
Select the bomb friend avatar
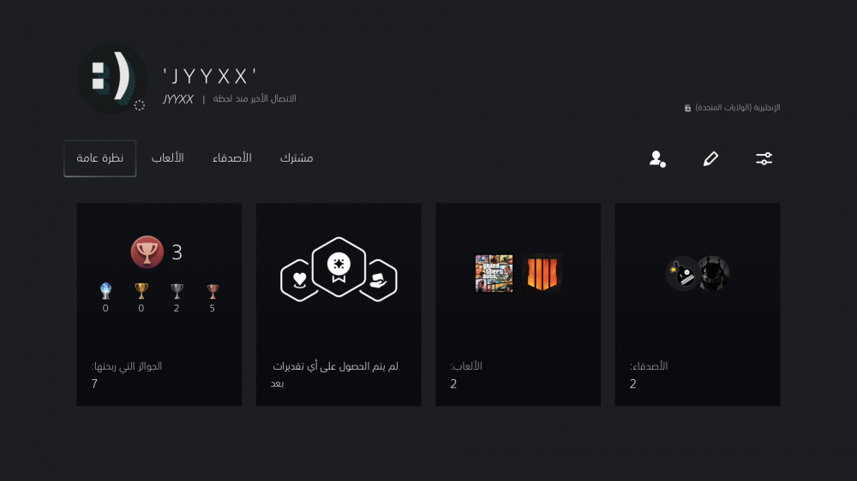(x=683, y=274)
